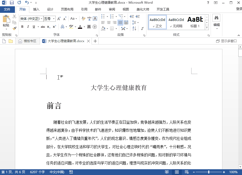242x175 pixels.
Task: Open the phonetic guide (wén) tool
Action: click(89, 19)
